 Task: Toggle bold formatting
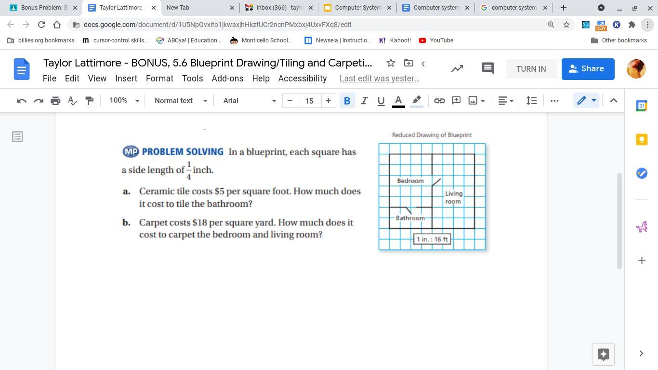(x=347, y=101)
